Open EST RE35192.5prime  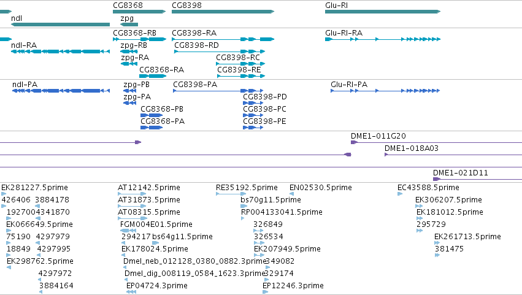coord(247,188)
